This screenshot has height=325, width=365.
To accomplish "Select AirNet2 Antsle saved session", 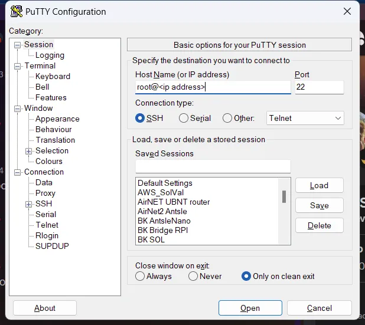I will (x=162, y=211).
